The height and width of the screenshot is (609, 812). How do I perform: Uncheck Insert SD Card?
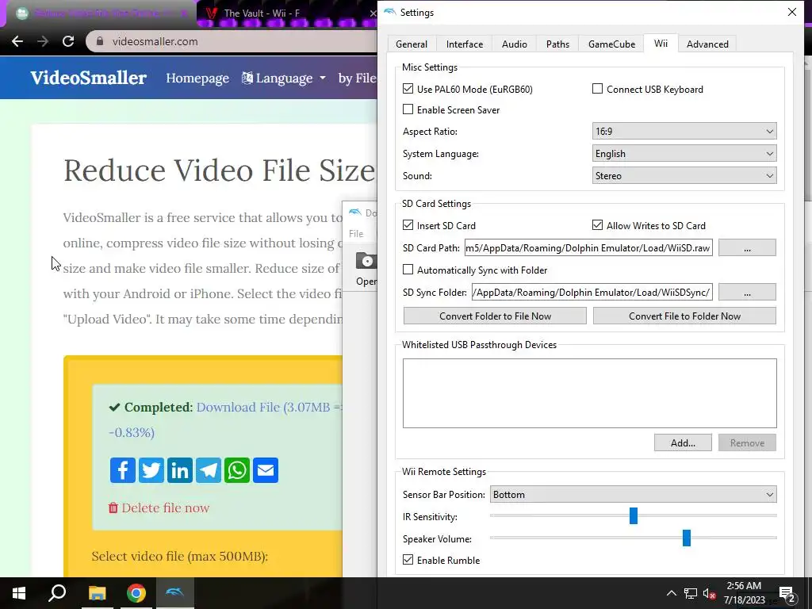(x=408, y=224)
